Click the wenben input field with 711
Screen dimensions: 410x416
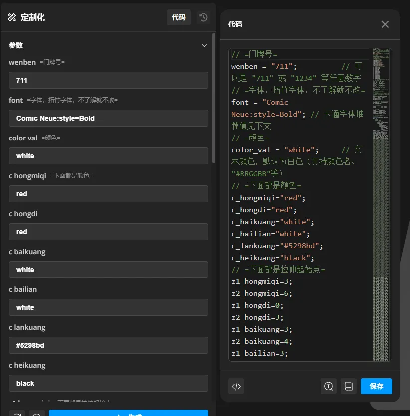(109, 80)
